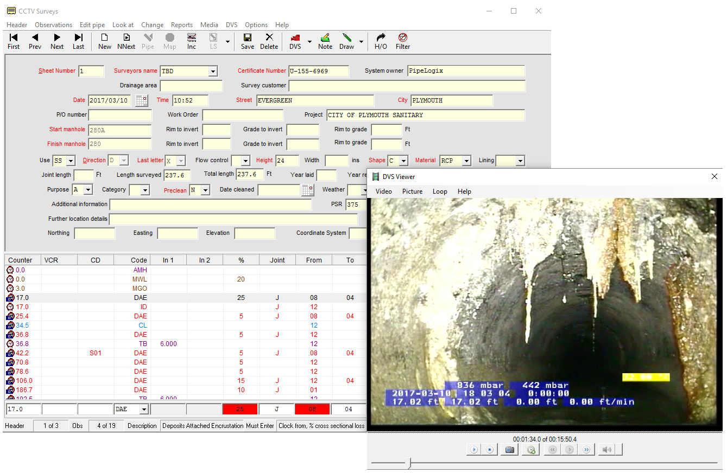The width and height of the screenshot is (727, 473).
Task: Open the Edit pipe menu
Action: [x=92, y=25]
